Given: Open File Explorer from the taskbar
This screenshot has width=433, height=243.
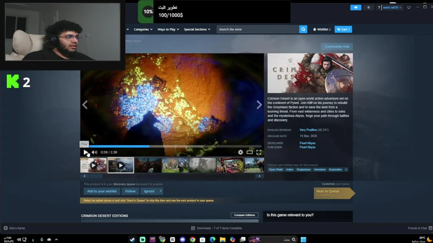Looking at the screenshot, I should point(223,240).
